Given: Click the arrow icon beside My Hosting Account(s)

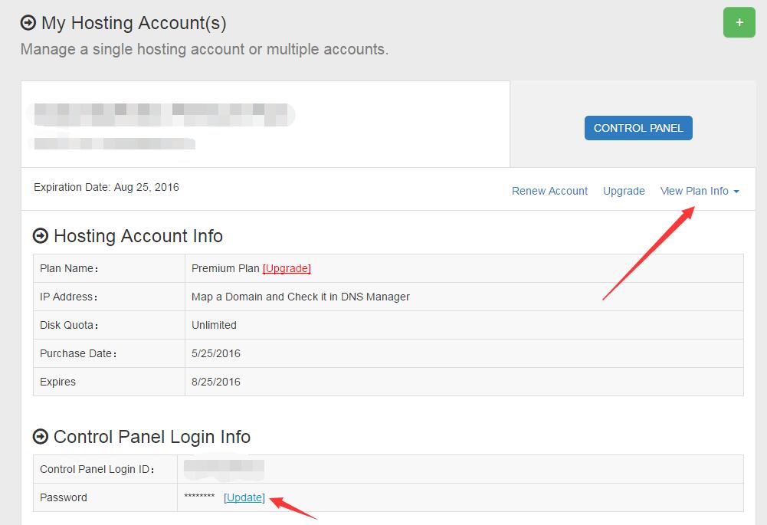Looking at the screenshot, I should click(29, 22).
